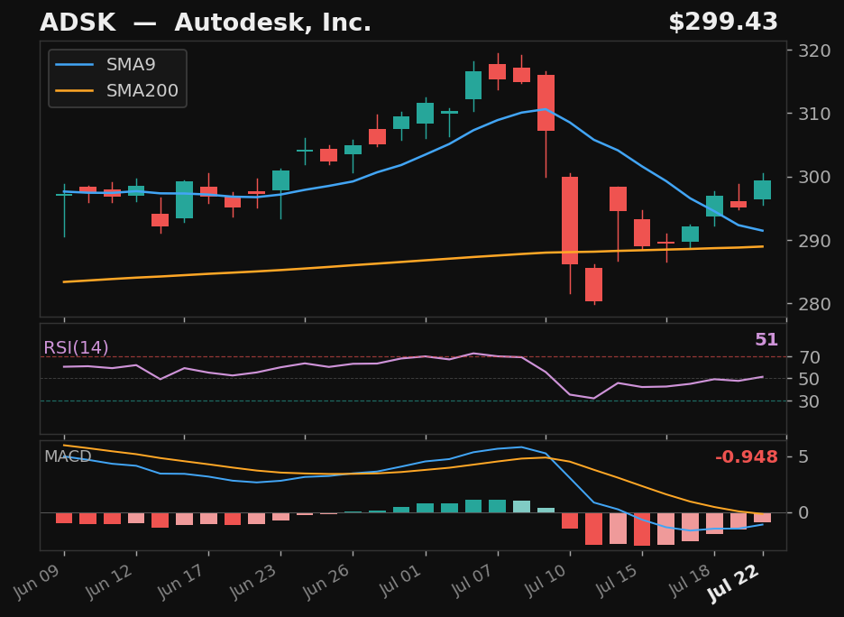Click the Jul 07 date label
Viewport: 844px width, 617px height.
click(x=473, y=580)
